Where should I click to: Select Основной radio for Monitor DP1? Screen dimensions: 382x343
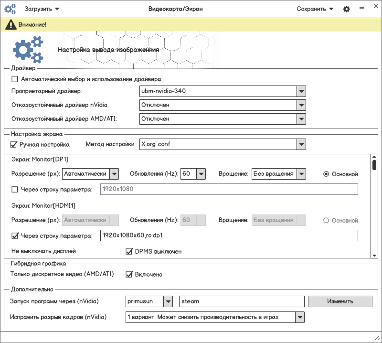point(326,174)
